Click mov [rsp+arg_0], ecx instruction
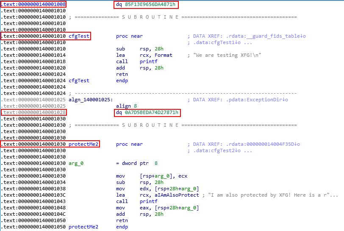This screenshot has width=344, height=231. point(152,176)
